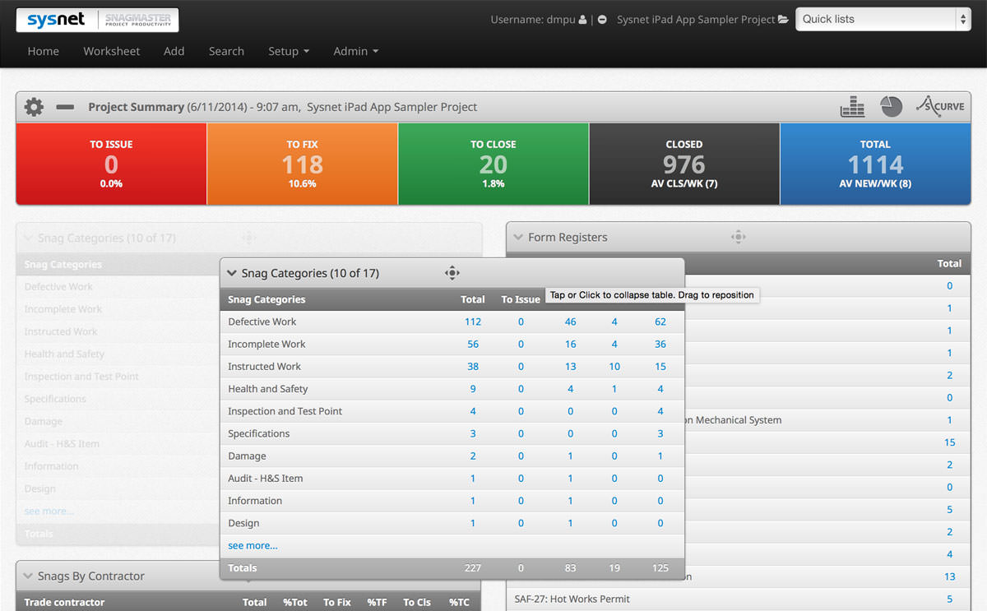
Task: Click Form Registers value 15
Action: point(950,442)
